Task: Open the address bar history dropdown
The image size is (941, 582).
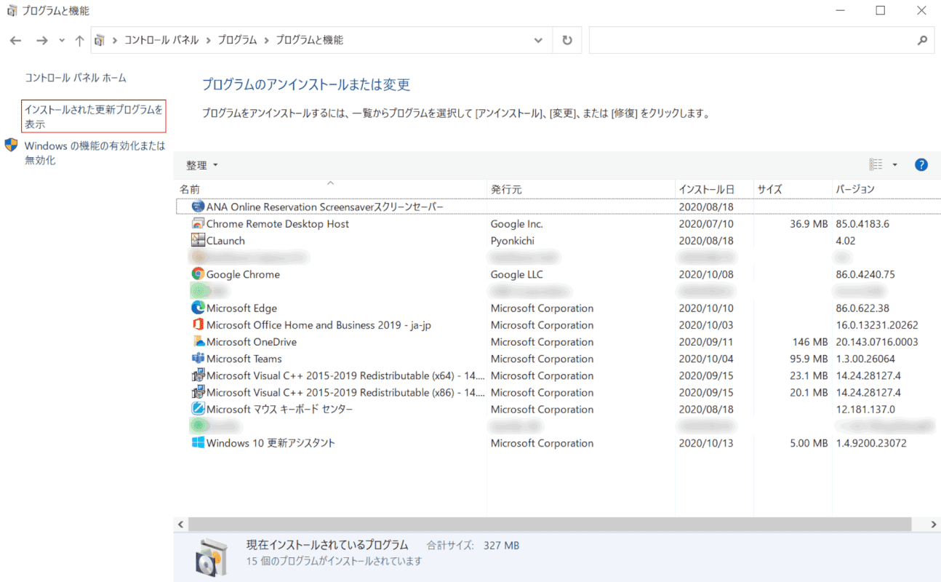Action: [538, 41]
